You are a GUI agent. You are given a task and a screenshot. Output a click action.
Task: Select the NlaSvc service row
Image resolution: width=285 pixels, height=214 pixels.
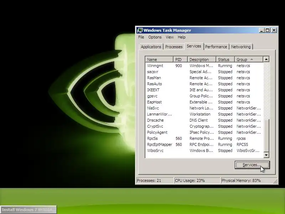204,108
